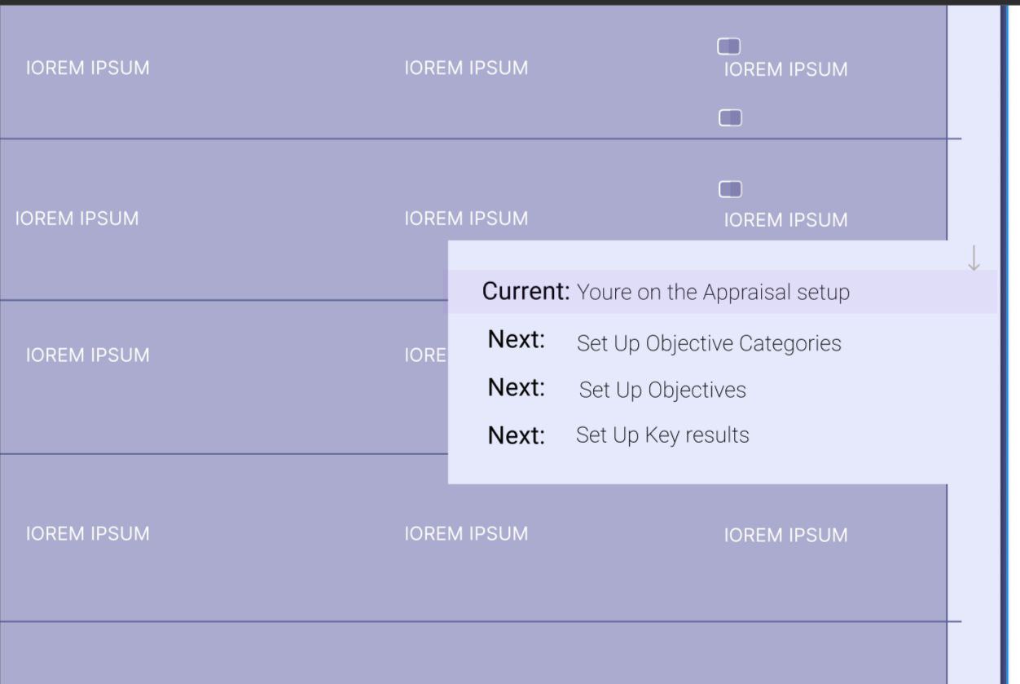1020x684 pixels.
Task: Select IOREM IPSUM in the middle column, second row
Action: point(467,218)
